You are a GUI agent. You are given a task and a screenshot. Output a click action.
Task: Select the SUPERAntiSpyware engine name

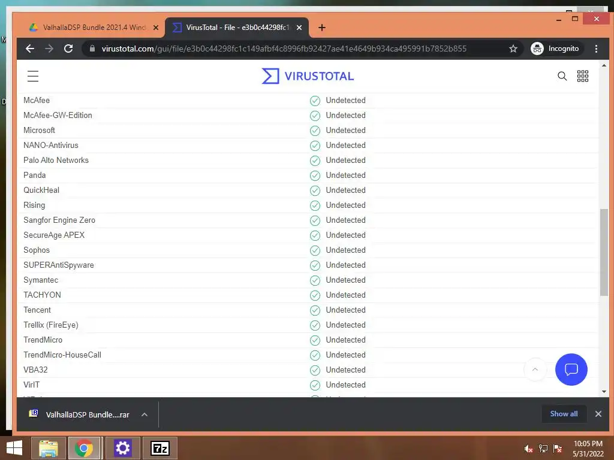[59, 265]
